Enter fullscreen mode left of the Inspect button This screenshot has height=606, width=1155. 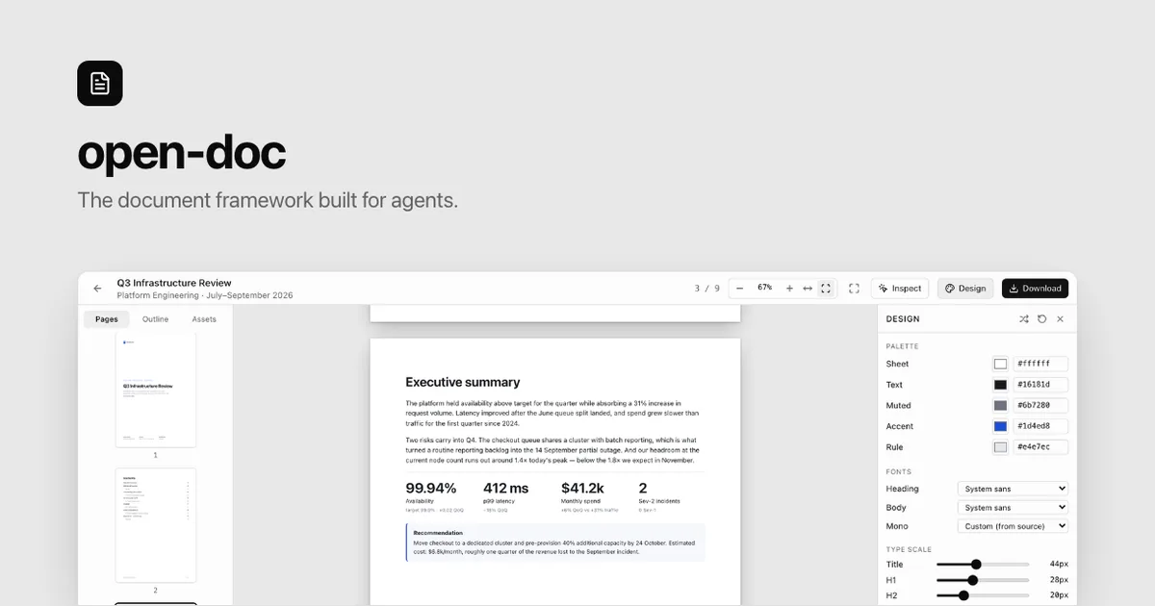[854, 289]
